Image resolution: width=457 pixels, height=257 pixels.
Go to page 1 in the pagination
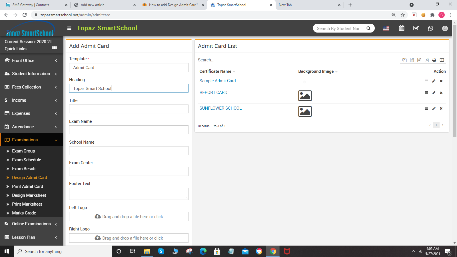[436, 125]
